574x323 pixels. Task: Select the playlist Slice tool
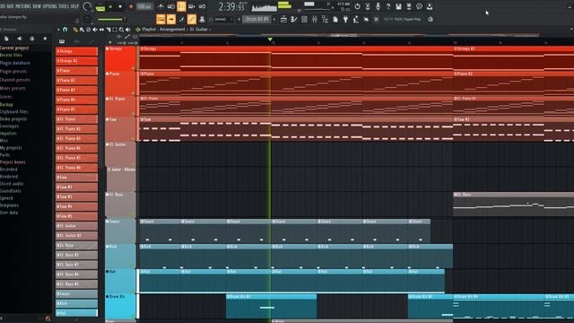click(x=108, y=30)
